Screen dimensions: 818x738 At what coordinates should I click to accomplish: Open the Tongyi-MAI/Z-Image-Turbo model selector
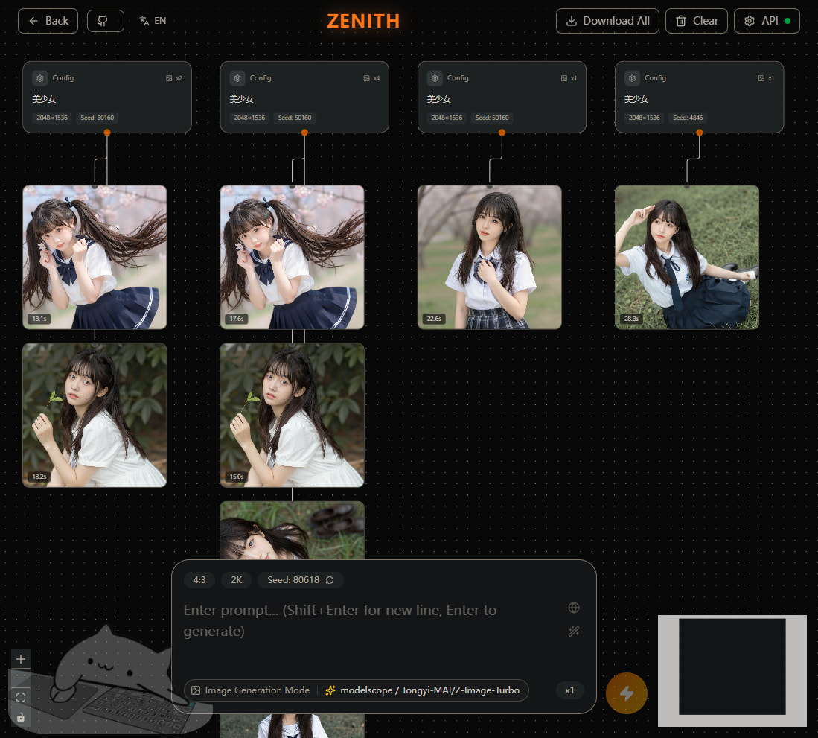tap(423, 690)
